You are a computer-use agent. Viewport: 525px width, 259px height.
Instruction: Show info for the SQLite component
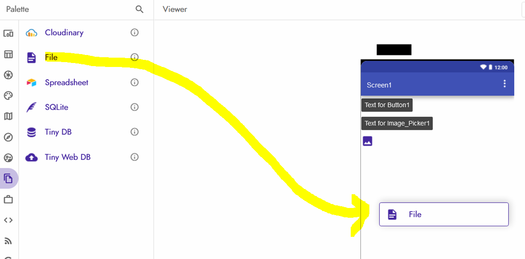click(x=134, y=107)
